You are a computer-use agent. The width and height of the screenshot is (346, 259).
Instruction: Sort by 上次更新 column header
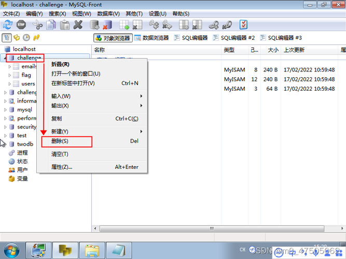point(309,50)
